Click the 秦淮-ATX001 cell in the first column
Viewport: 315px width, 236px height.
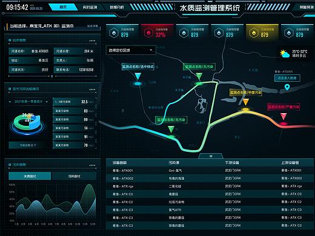coord(123,171)
